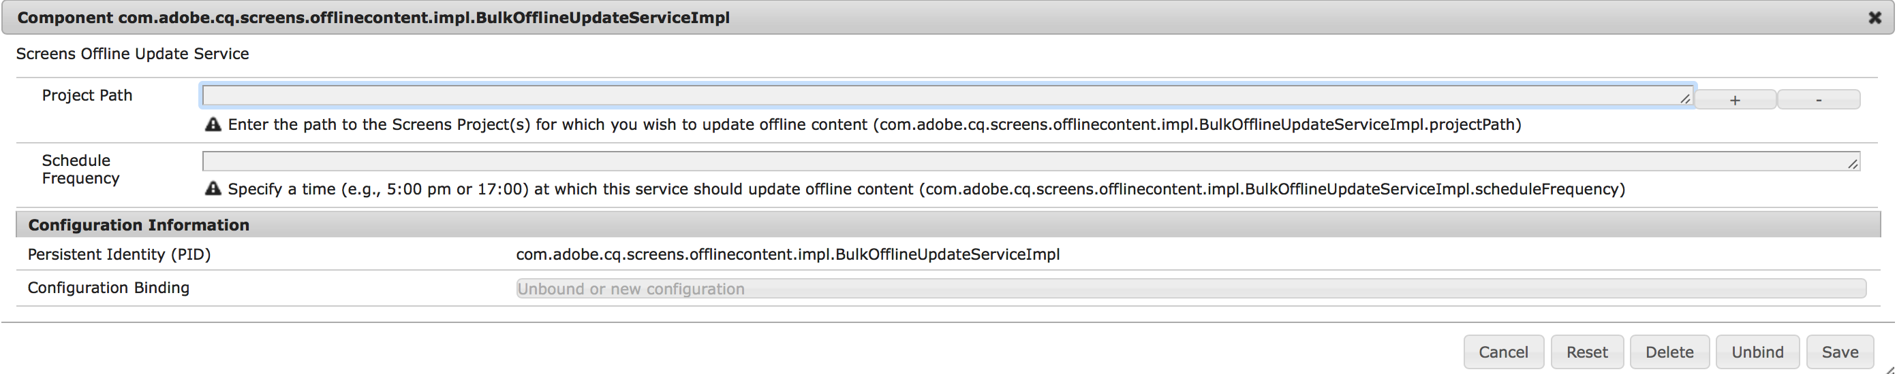1897x374 pixels.
Task: Click the Configuration Binding field
Action: pos(1190,289)
